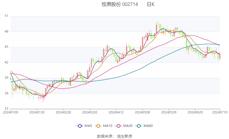The height and width of the screenshot is (139, 229).
Task: Toggle the MA5 purple legend marker
Action: coord(80,126)
